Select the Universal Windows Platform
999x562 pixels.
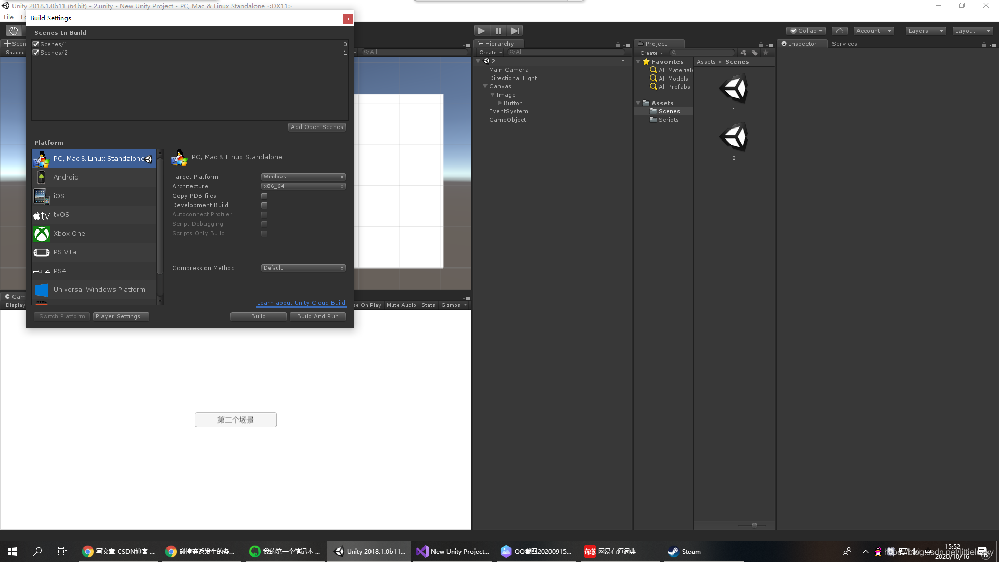[x=94, y=290]
